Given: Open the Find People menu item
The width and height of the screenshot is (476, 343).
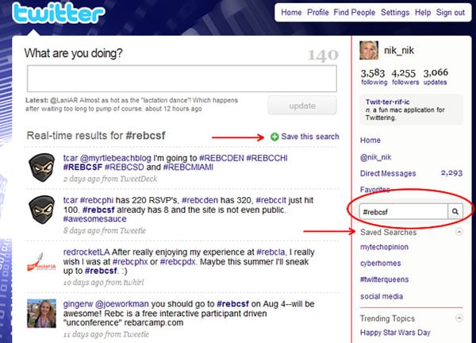Looking at the screenshot, I should (x=355, y=13).
